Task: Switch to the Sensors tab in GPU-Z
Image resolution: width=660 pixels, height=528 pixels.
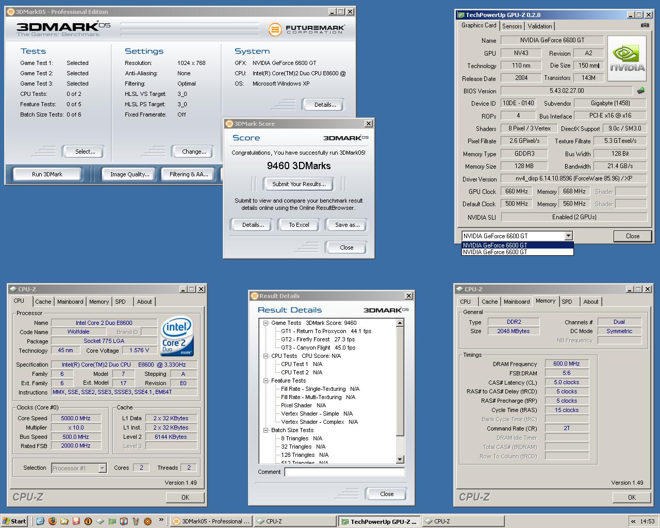Action: click(512, 26)
